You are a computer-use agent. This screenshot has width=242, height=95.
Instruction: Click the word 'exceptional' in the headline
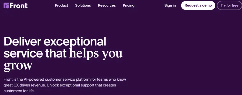point(75,42)
